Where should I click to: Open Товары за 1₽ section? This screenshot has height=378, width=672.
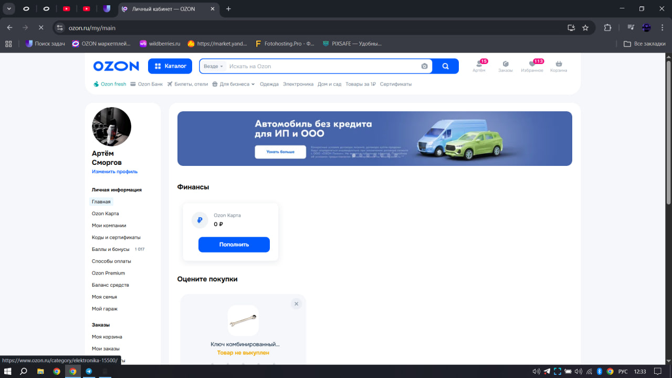[361, 84]
